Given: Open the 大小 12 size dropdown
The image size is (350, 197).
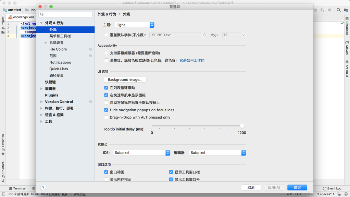Looking at the screenshot, I should coord(234,35).
